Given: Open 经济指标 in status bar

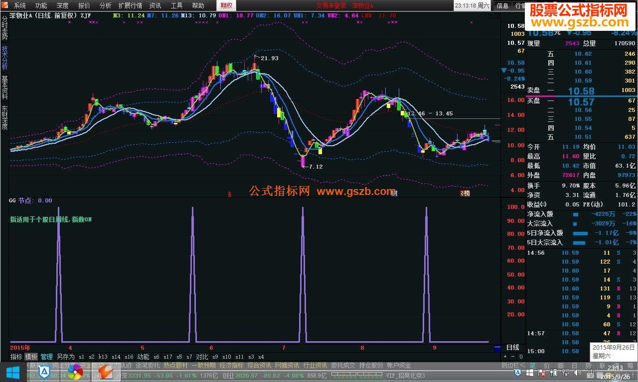Looking at the screenshot, I should click(x=231, y=365).
